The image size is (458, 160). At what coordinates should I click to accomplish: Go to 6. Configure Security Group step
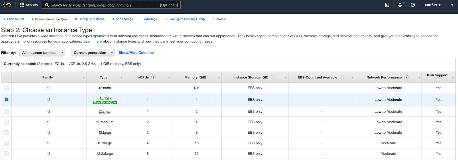tap(185, 19)
